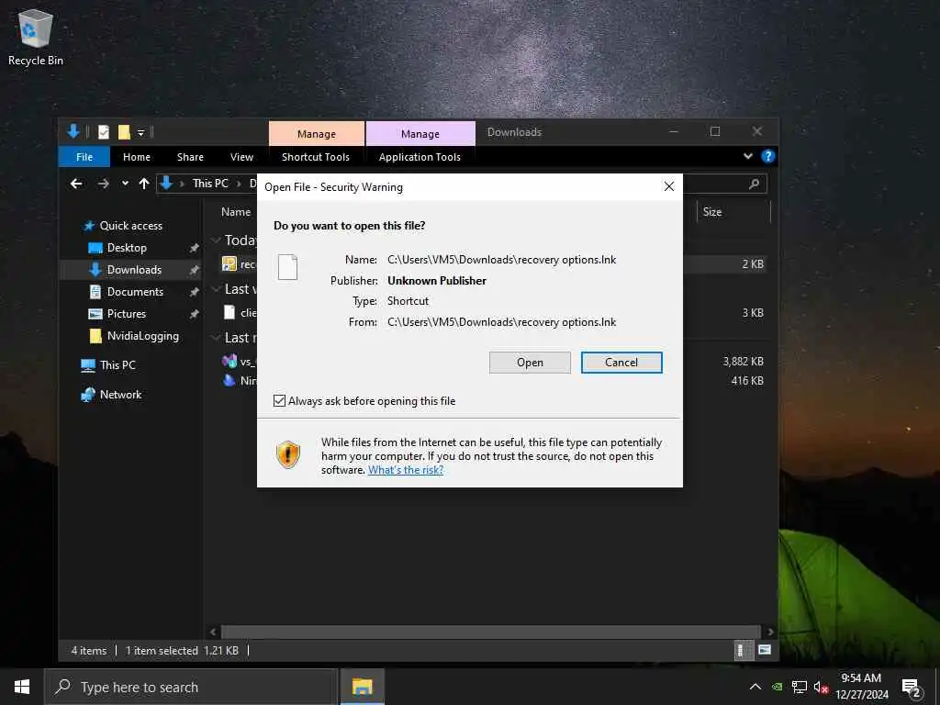Open the What's the risk? link
Viewport: 940px width, 705px height.
point(406,470)
